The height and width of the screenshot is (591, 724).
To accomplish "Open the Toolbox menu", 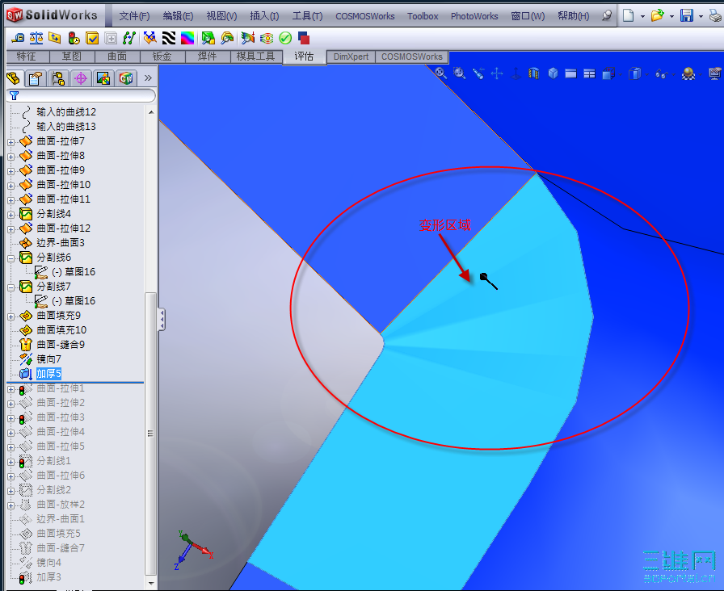I will [x=423, y=16].
